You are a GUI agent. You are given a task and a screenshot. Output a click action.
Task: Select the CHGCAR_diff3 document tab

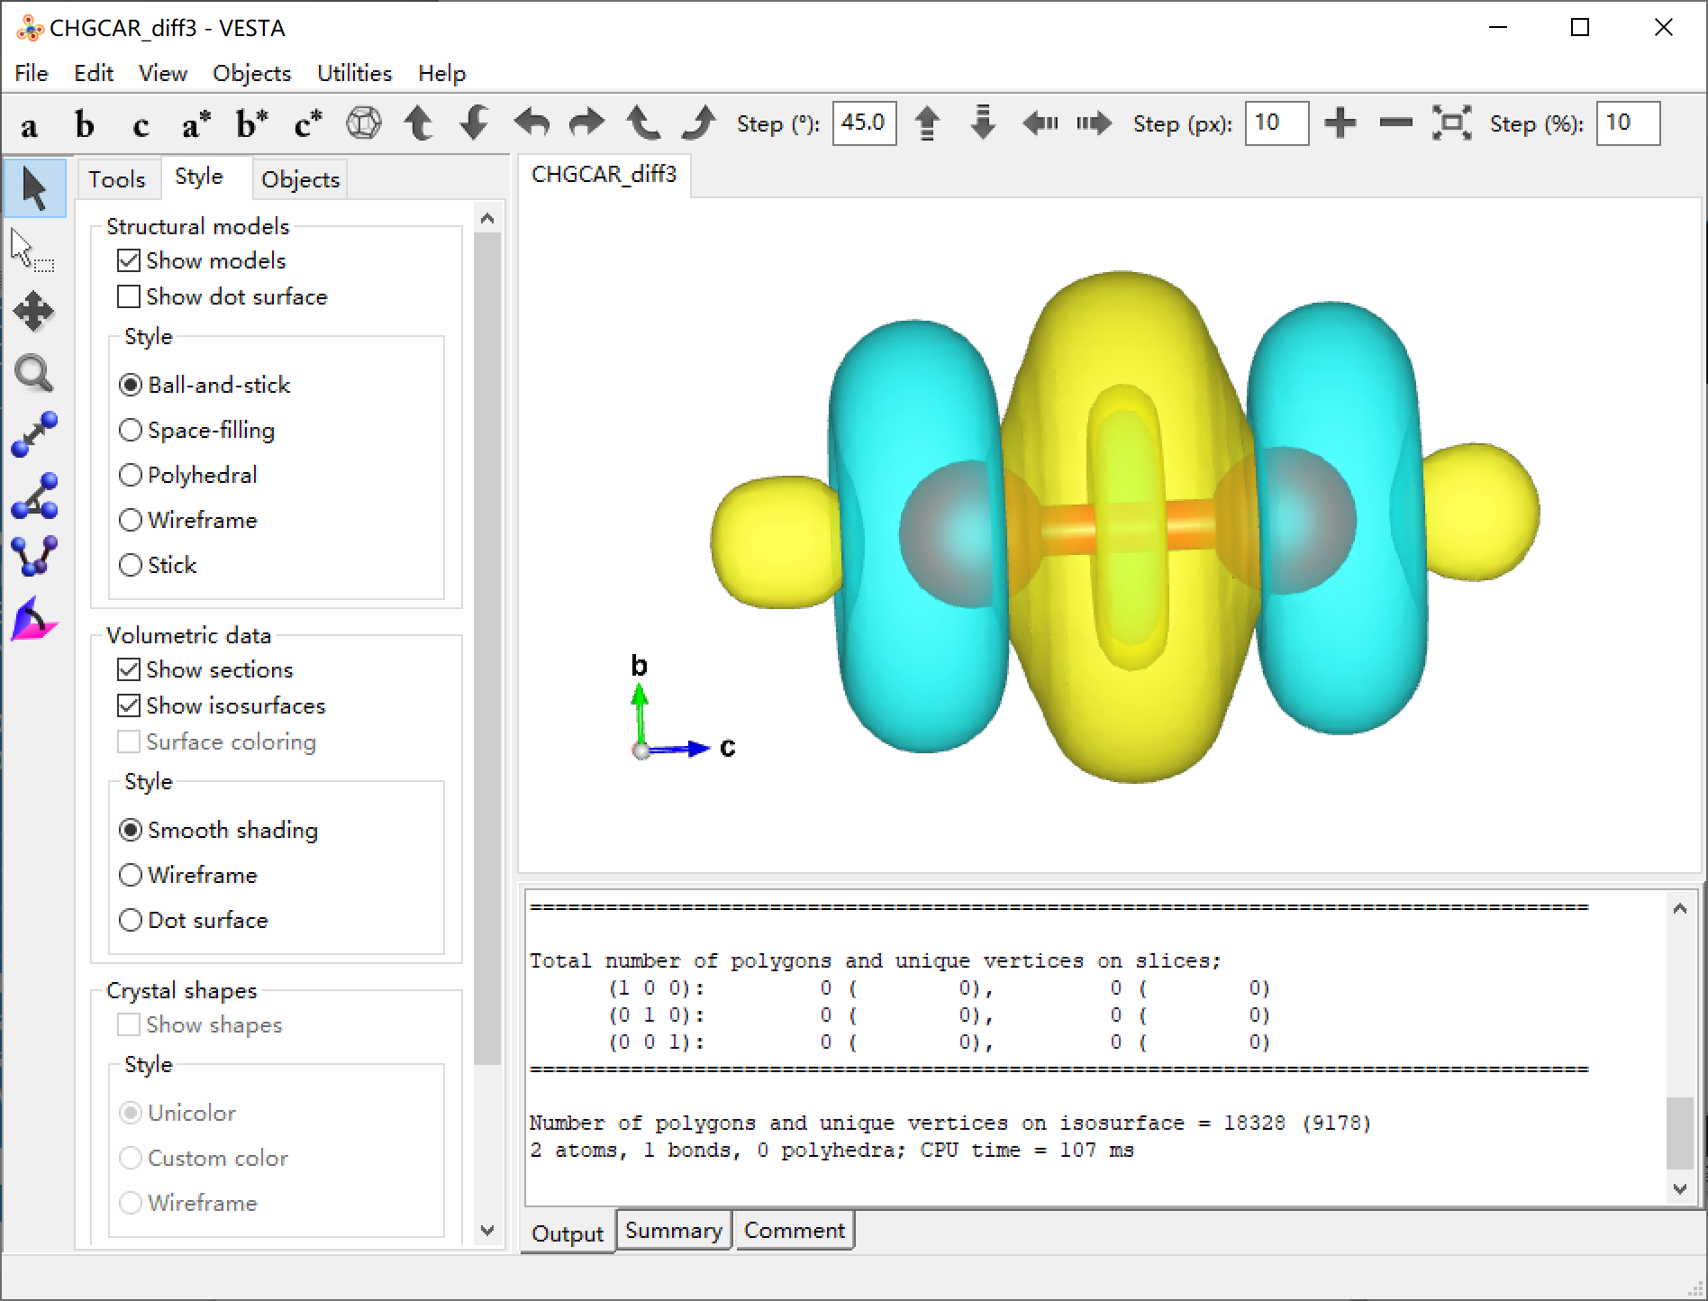point(604,175)
